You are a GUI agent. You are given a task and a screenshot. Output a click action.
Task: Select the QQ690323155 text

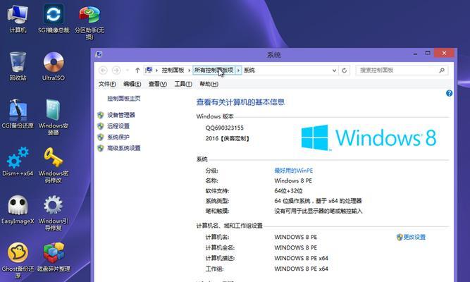(225, 128)
